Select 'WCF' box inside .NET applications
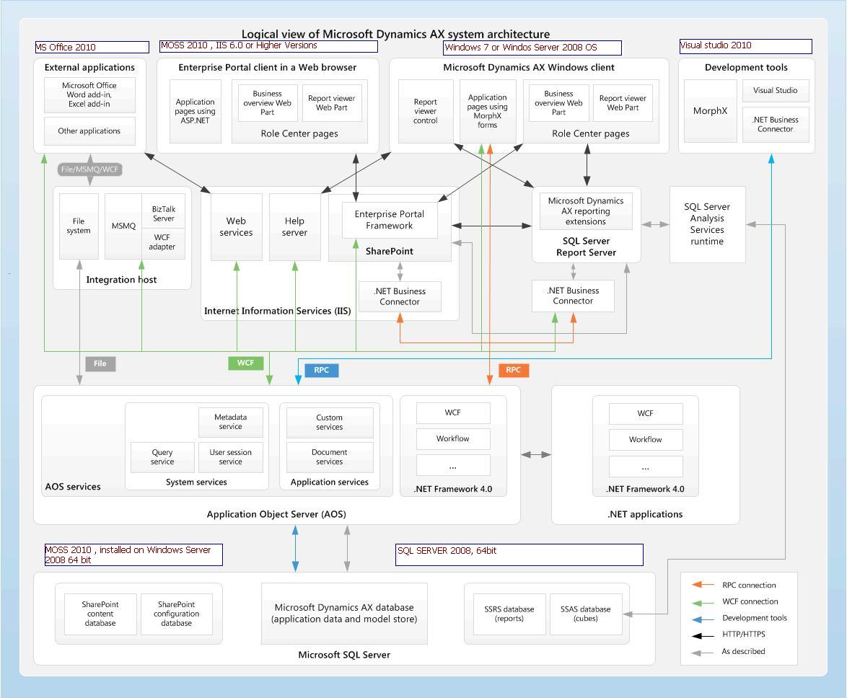Screen dimensions: 847x698 click(x=646, y=413)
